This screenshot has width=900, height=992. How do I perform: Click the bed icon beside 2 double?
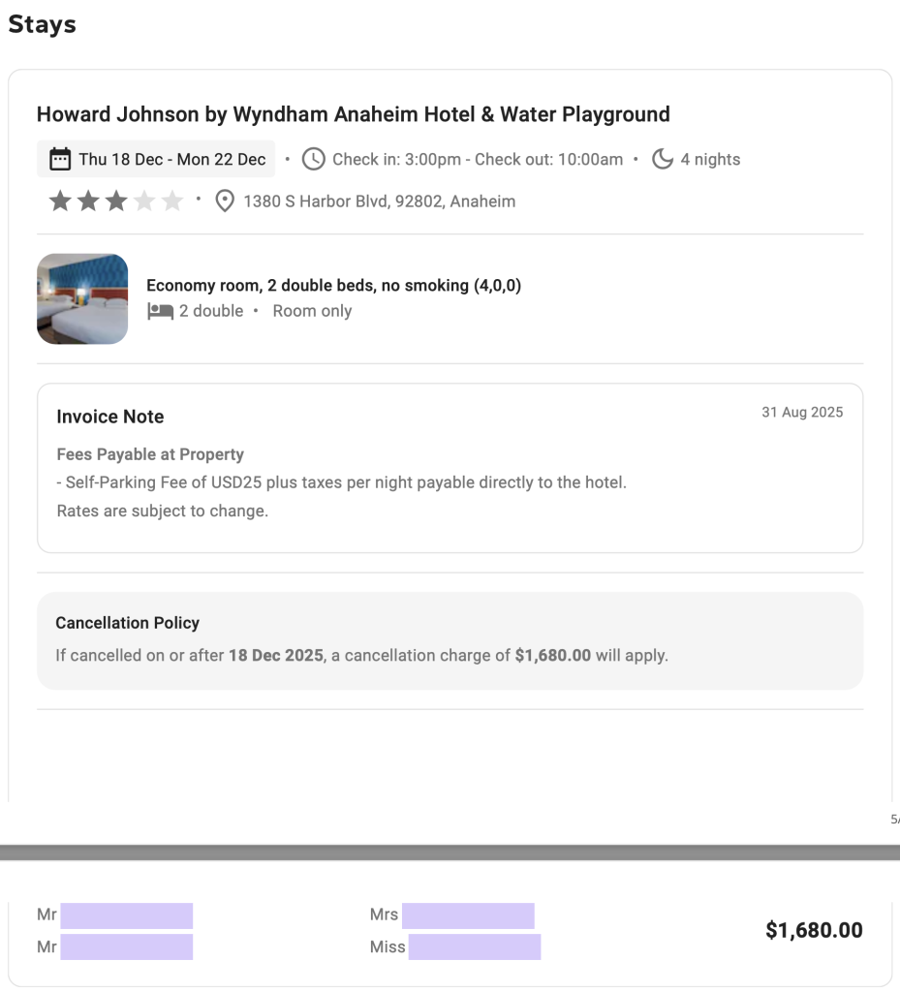160,311
